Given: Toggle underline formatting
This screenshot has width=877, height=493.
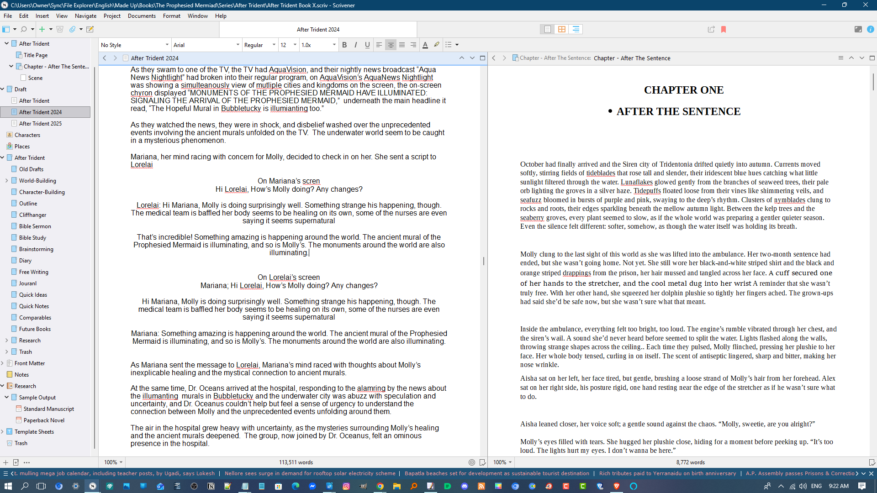Looking at the screenshot, I should 367,45.
